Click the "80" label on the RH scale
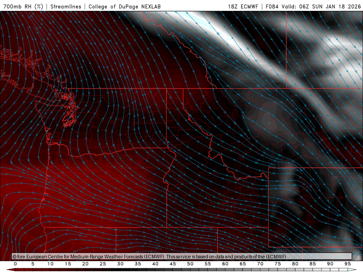 (x=295, y=264)
